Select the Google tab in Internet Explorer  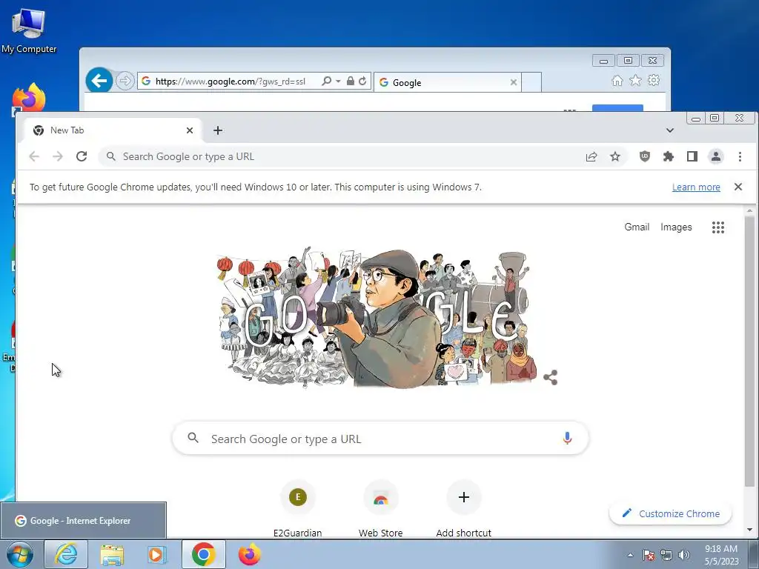[447, 82]
